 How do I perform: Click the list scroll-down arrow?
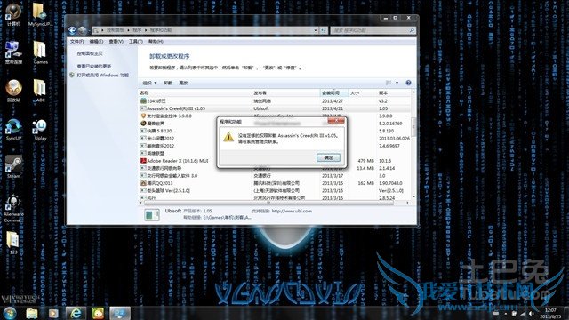tap(413, 197)
